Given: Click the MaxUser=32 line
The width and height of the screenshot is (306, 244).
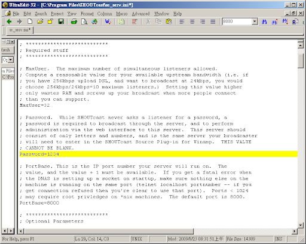Looking at the screenshot, I should coord(35,105).
